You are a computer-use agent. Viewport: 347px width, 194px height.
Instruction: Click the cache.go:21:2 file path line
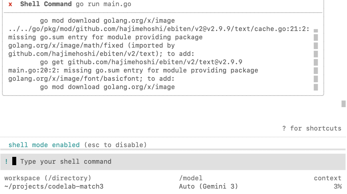click(159, 29)
